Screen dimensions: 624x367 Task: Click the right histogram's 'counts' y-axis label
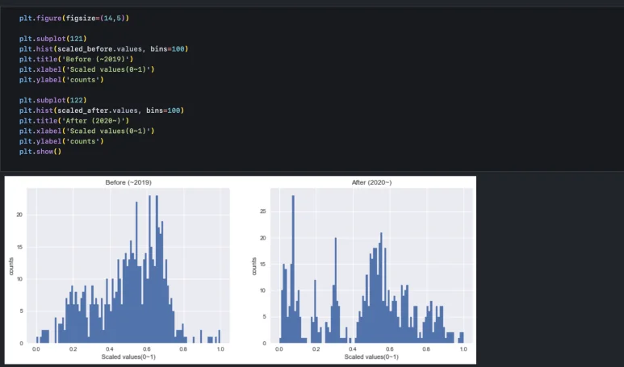click(x=253, y=267)
